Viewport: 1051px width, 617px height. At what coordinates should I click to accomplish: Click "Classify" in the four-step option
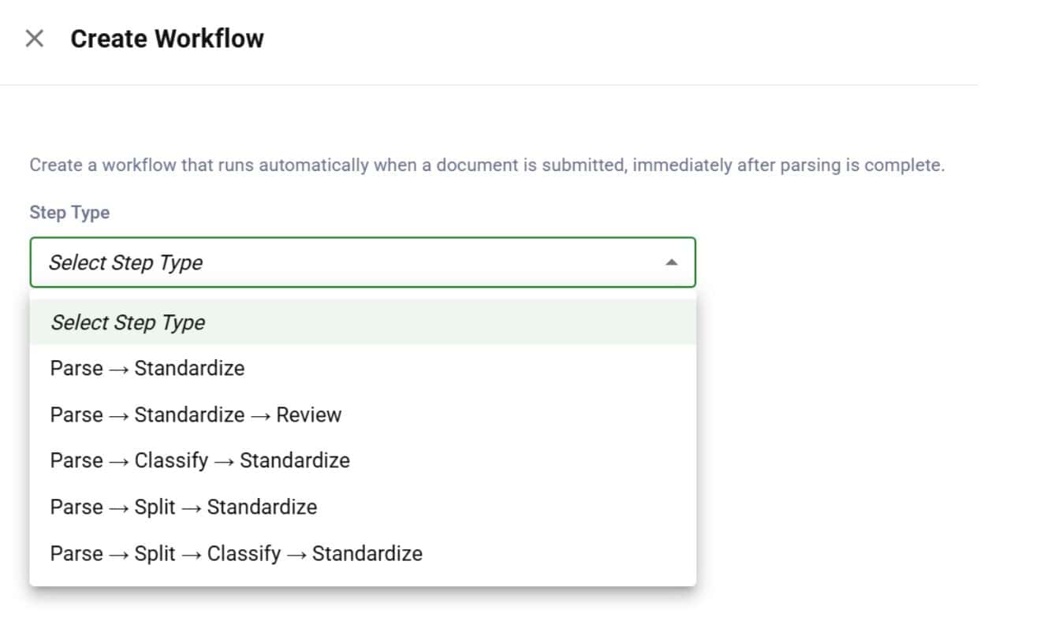(244, 553)
